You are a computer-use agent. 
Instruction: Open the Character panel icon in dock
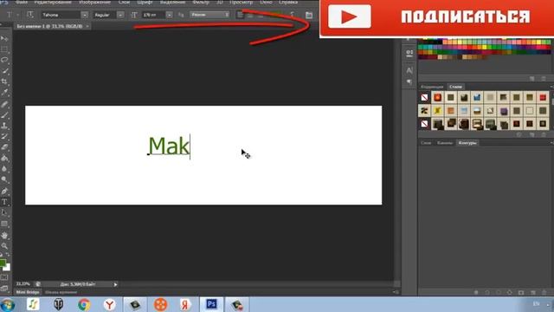409,70
